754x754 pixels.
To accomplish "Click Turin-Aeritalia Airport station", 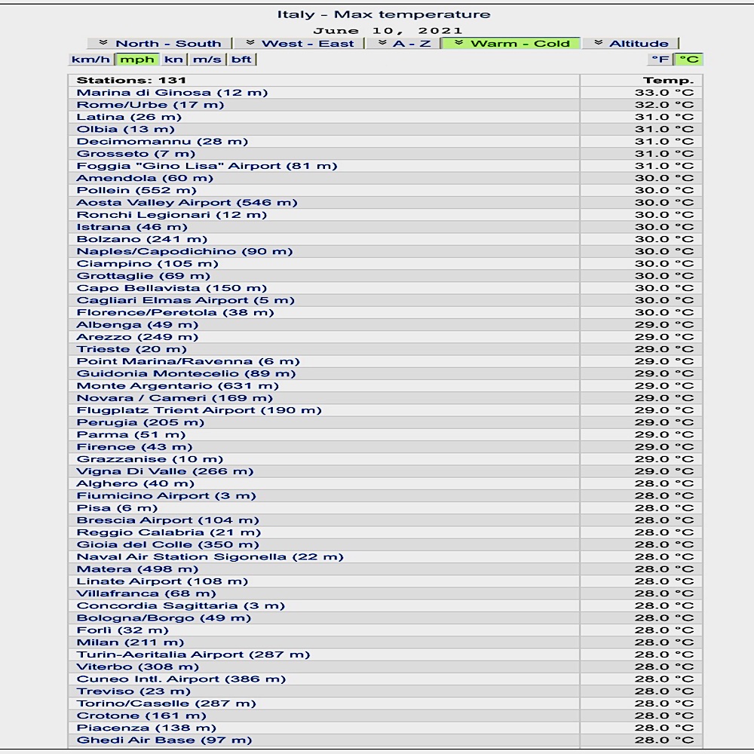I will (x=193, y=655).
